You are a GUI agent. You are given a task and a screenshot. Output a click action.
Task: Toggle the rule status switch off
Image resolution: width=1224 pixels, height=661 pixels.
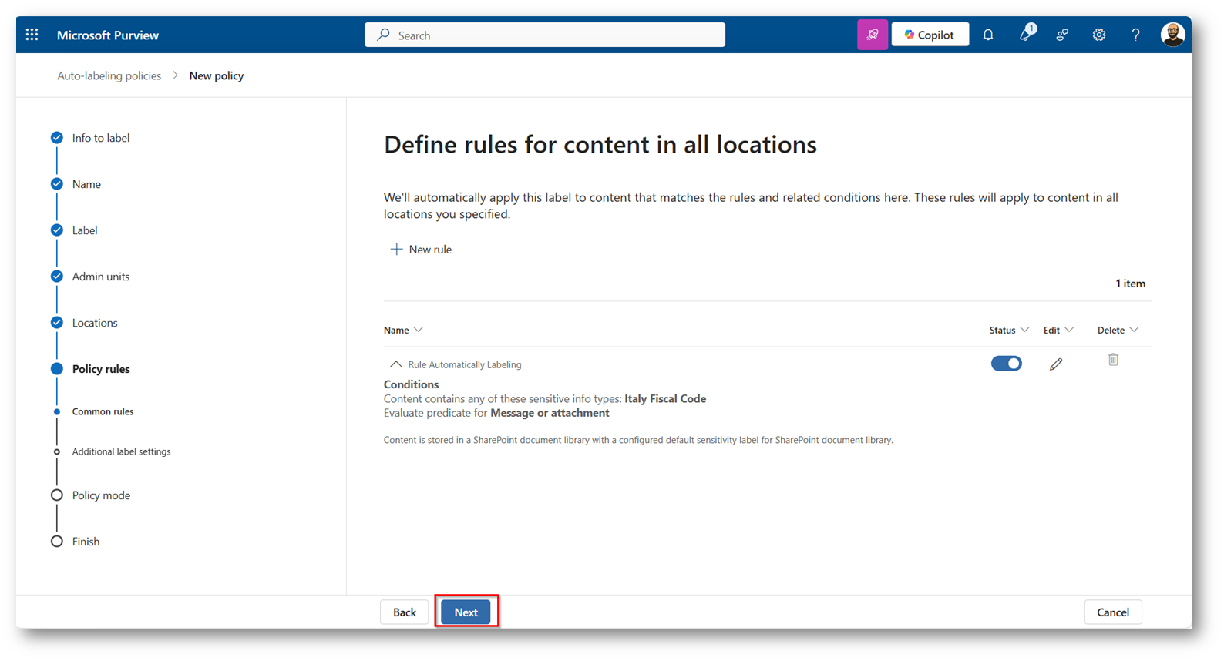tap(1006, 364)
